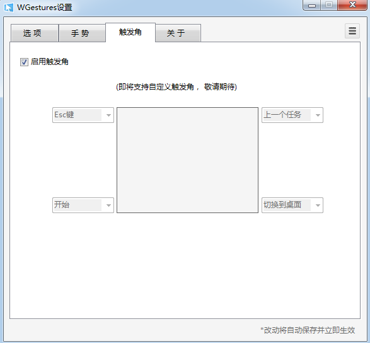The height and width of the screenshot is (343, 370).
Task: Click the WGestures app icon in title bar
Action: pos(8,8)
